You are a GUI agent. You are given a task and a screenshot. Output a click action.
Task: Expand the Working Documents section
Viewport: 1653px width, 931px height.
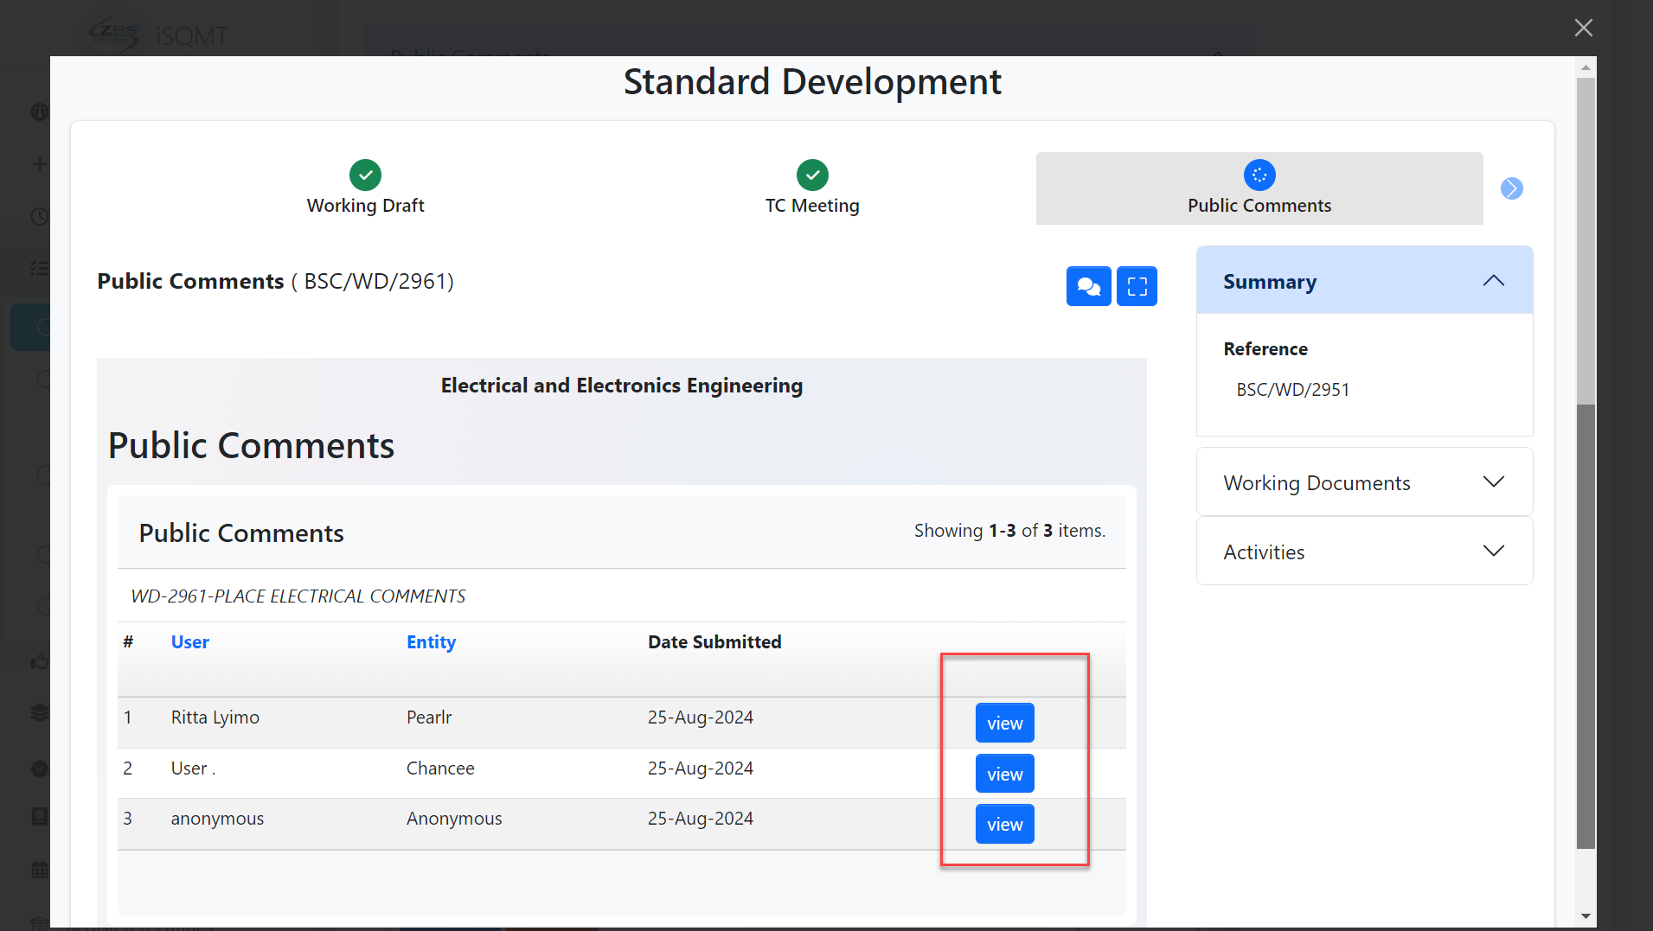pos(1493,482)
